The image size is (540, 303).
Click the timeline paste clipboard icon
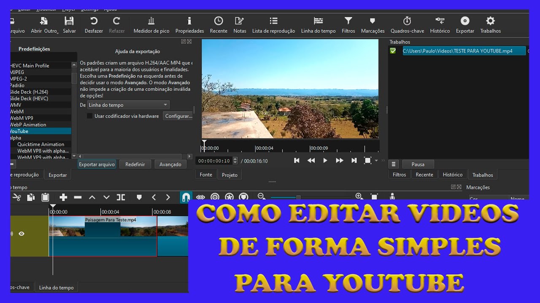(45, 197)
